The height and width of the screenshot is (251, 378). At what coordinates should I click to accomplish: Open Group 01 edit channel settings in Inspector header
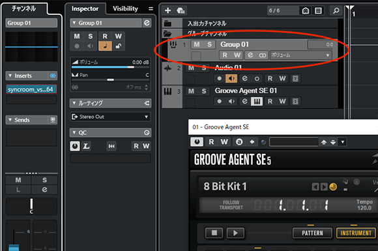click(x=147, y=23)
